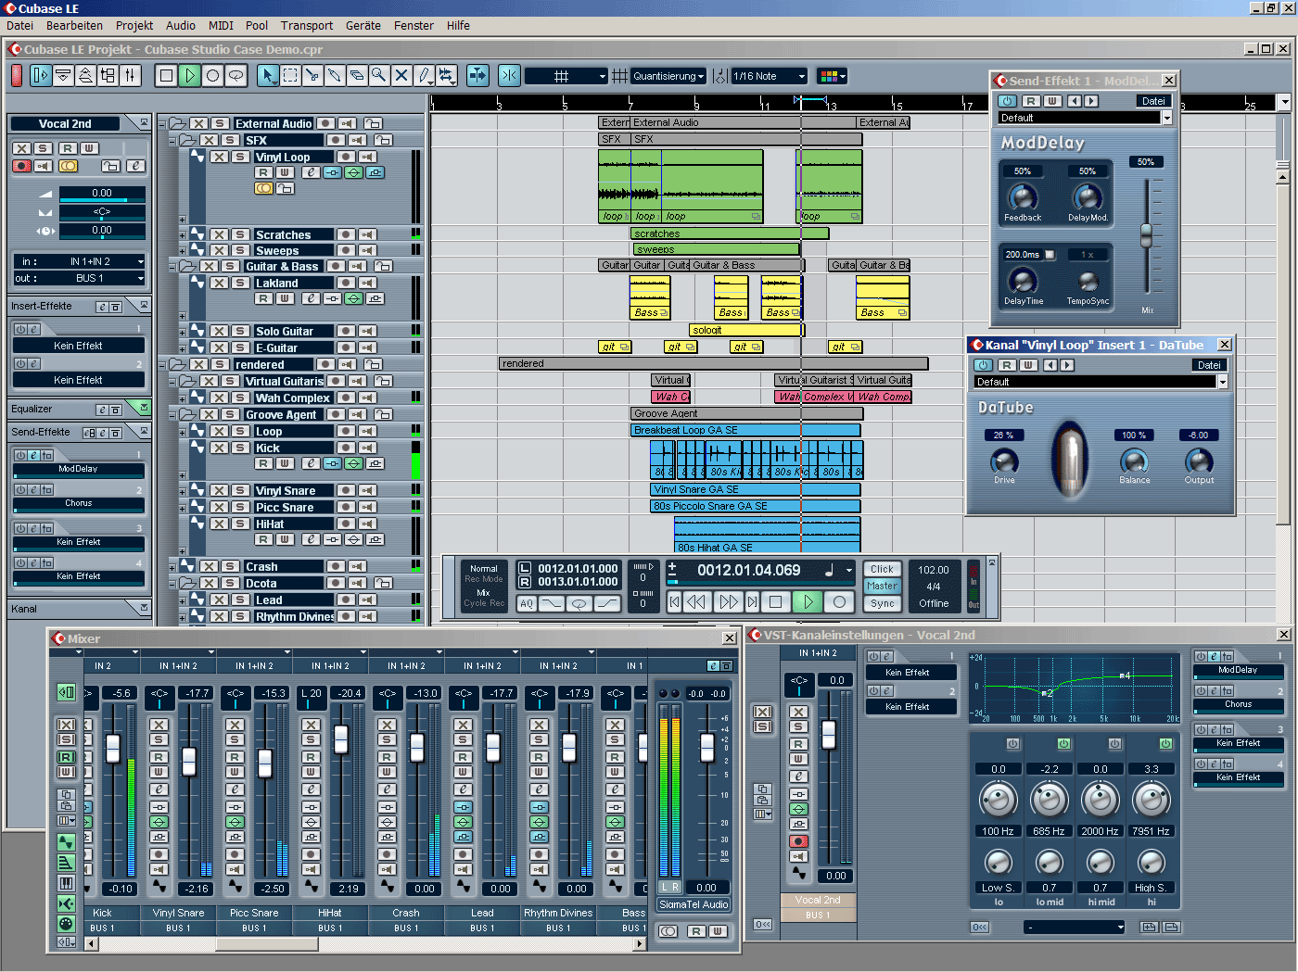
Task: Click the Rewind button in transport panel
Action: pyautogui.click(x=695, y=602)
